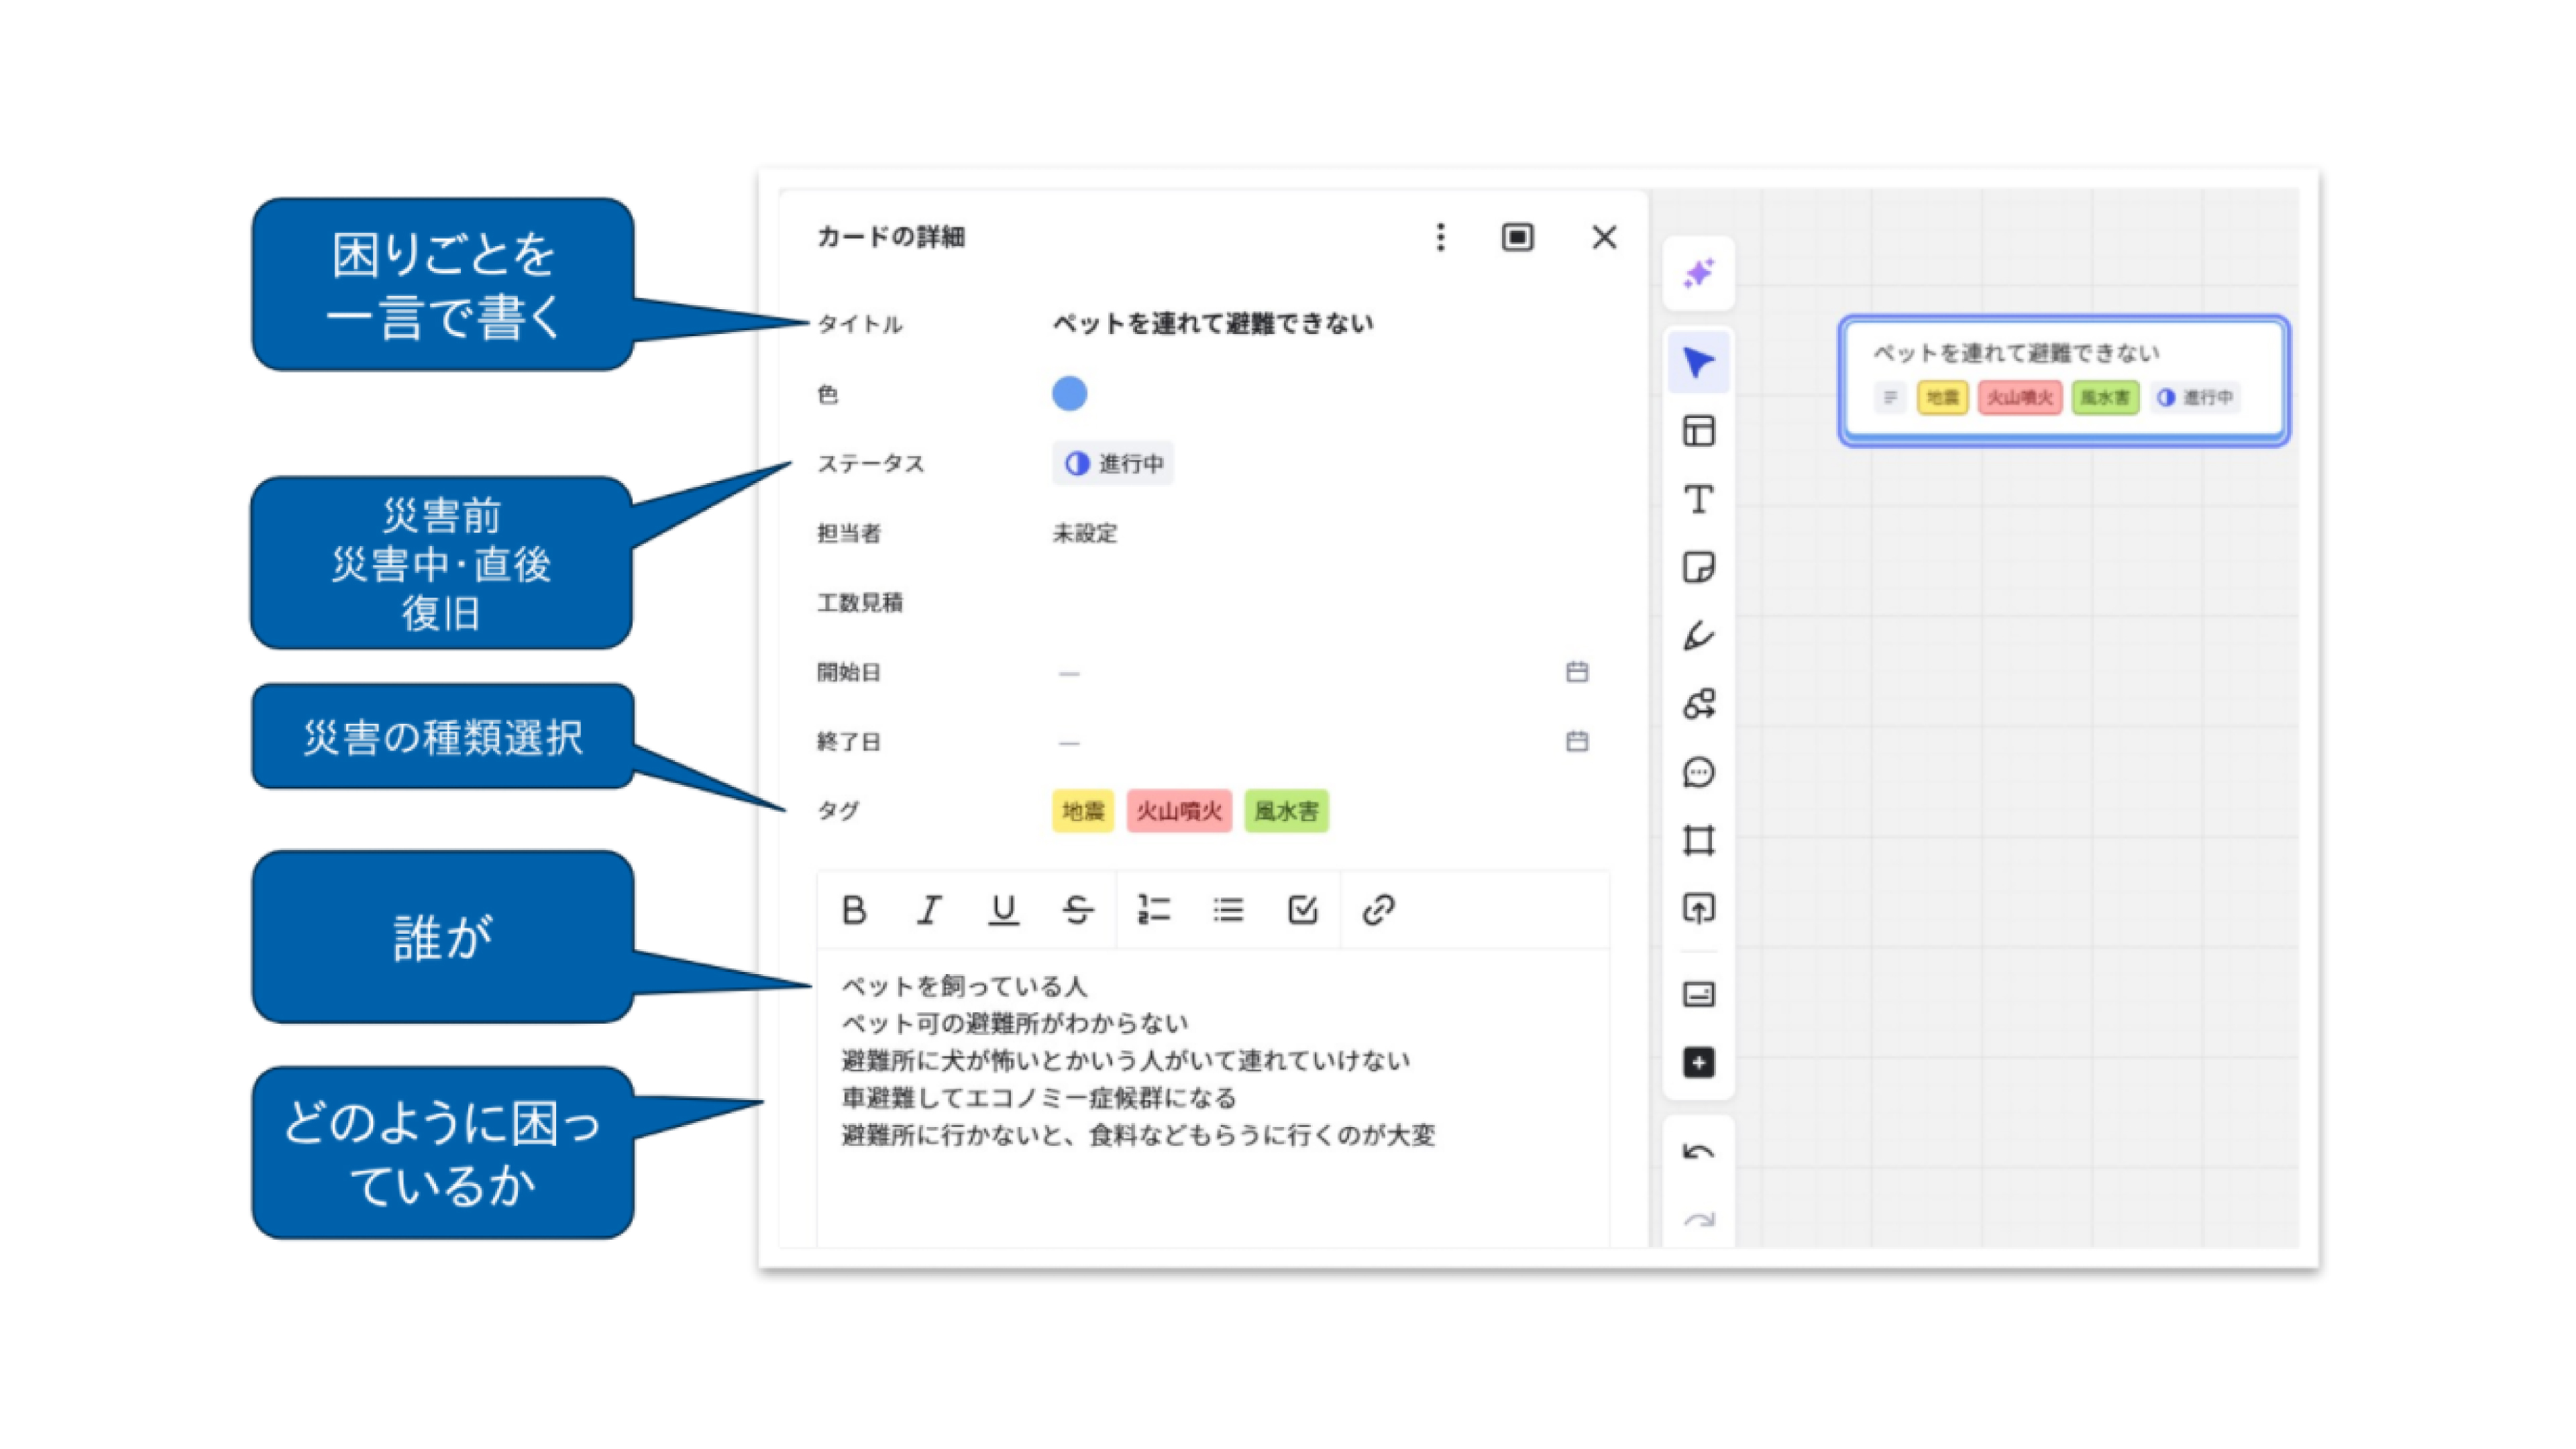Click the upload file icon
The height and width of the screenshot is (1449, 2576).
pyautogui.click(x=1698, y=908)
